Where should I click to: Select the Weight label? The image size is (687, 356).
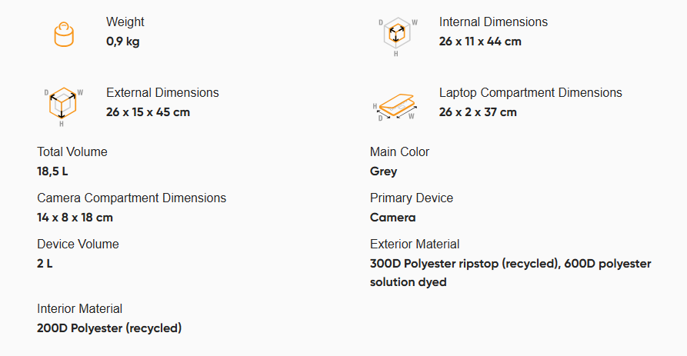pos(125,22)
